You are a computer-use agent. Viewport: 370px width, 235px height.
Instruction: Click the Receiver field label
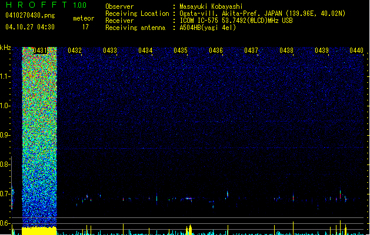tap(119, 21)
